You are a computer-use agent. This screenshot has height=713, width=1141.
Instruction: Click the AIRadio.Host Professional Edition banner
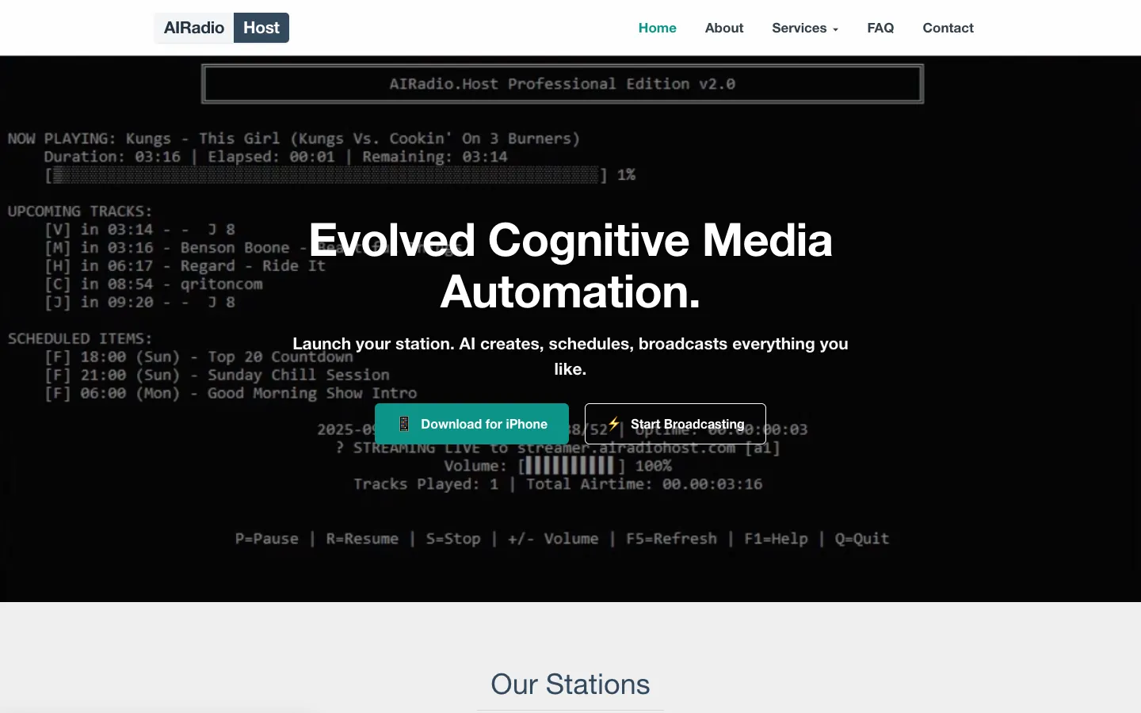(x=563, y=84)
